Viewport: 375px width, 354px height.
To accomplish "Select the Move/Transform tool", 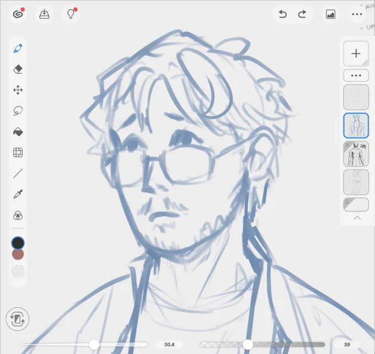I will (x=18, y=90).
